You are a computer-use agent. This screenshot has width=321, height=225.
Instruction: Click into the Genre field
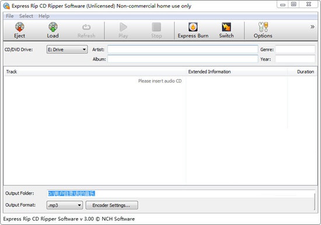295,50
